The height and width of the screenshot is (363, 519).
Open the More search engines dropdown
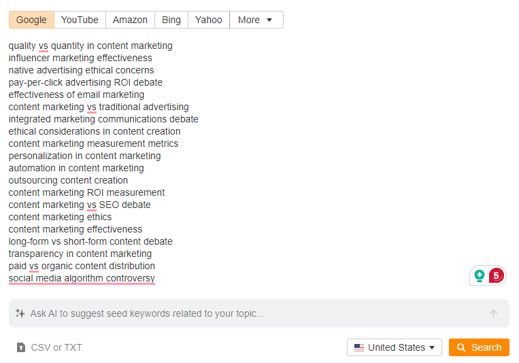pyautogui.click(x=256, y=20)
